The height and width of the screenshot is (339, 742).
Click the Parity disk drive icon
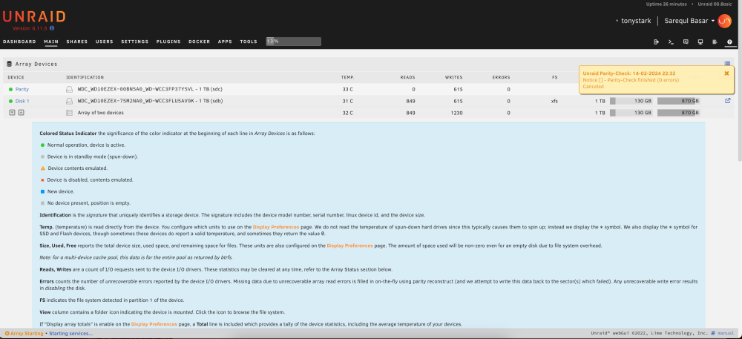pos(69,89)
